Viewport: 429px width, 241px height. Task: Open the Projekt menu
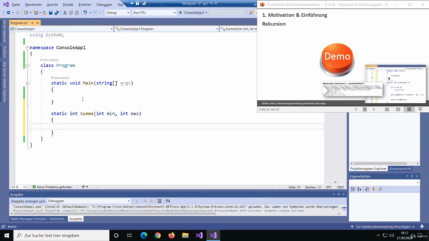pos(68,5)
